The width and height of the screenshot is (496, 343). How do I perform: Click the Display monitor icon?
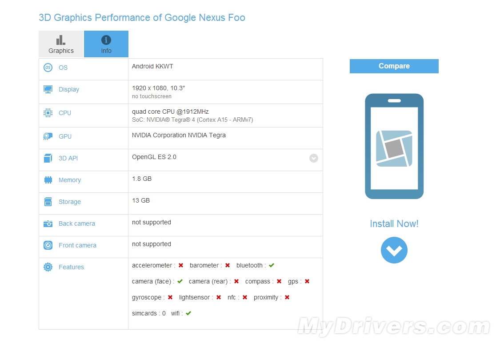[x=48, y=89]
